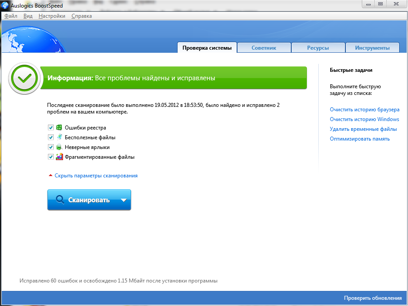Open the Справка menu
The width and height of the screenshot is (408, 306).
point(82,16)
